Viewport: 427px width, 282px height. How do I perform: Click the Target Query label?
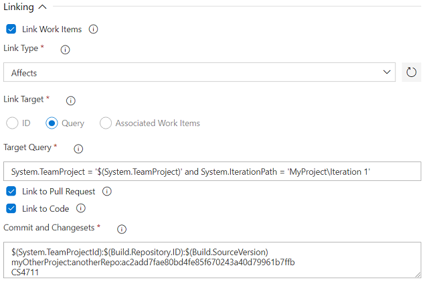[x=27, y=147]
